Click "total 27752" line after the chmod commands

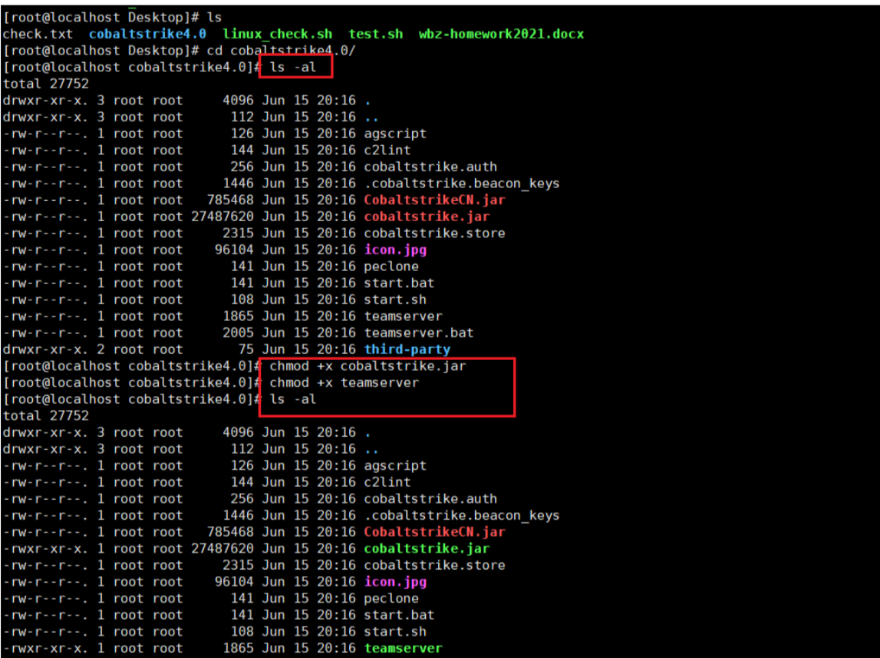coord(45,416)
